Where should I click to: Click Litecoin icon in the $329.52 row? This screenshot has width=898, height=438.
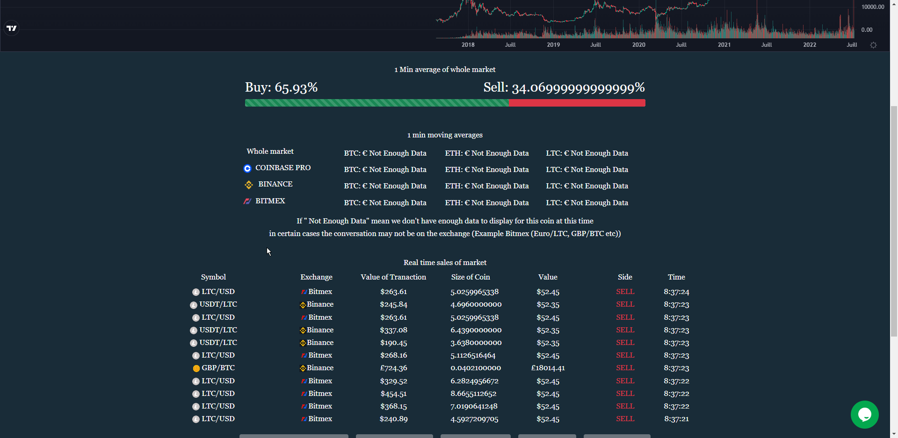(196, 381)
